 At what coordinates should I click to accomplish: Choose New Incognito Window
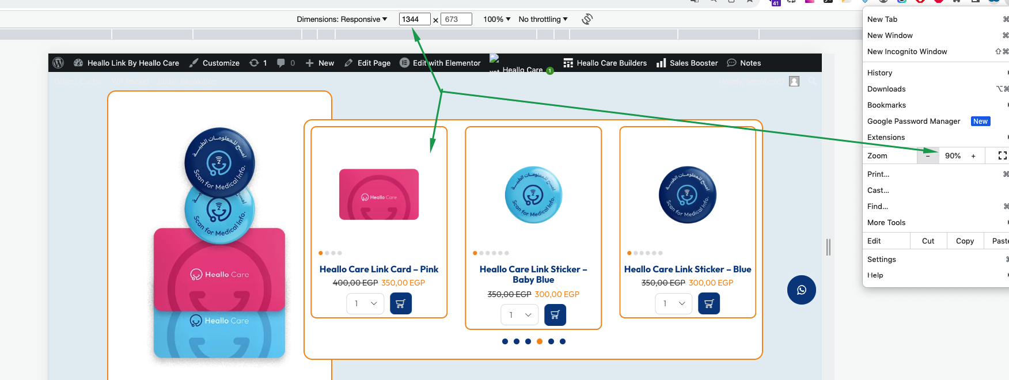click(936, 51)
